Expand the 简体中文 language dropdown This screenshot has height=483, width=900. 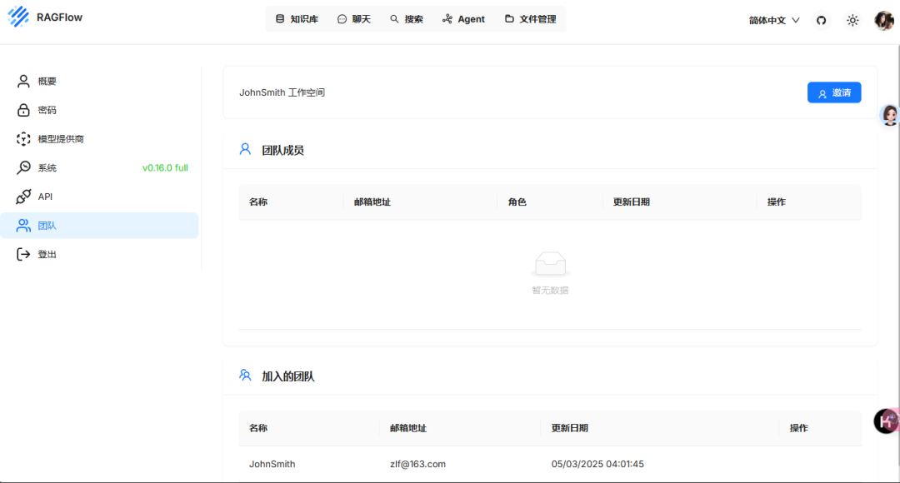(774, 20)
